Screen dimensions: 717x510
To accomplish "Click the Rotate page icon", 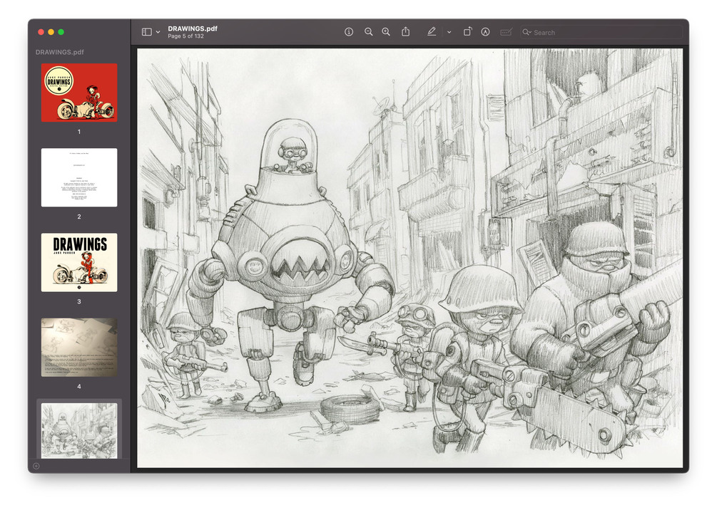I will [467, 31].
